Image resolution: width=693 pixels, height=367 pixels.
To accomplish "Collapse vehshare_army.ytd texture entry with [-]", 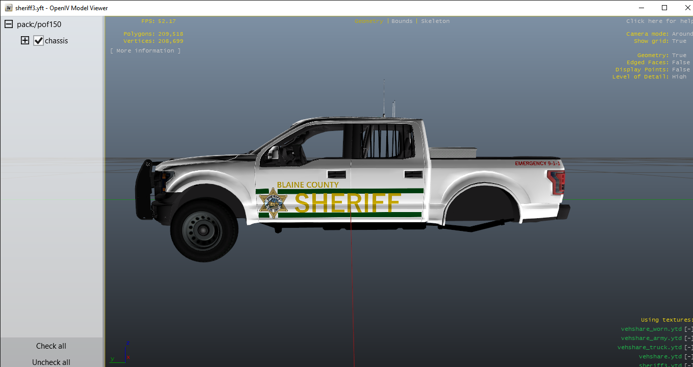I will coord(688,338).
